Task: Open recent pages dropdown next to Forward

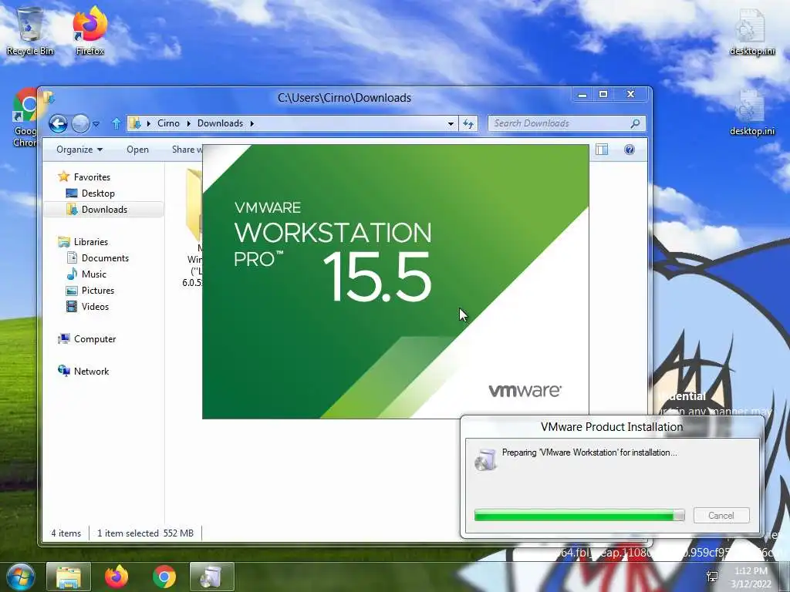Action: coord(96,124)
